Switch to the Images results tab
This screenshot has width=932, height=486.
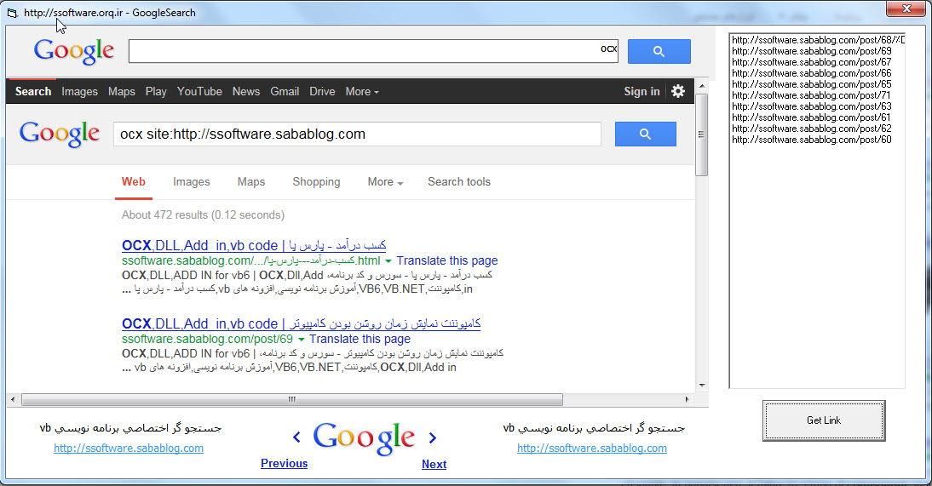click(x=191, y=182)
